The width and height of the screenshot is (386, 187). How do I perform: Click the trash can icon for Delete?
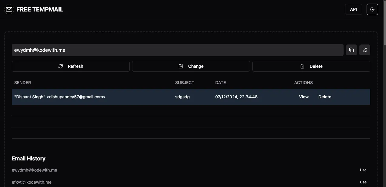[x=302, y=66]
